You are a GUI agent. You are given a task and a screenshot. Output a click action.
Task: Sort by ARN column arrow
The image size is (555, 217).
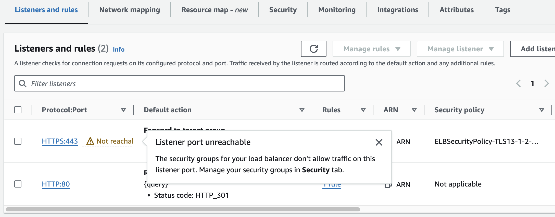[414, 110]
